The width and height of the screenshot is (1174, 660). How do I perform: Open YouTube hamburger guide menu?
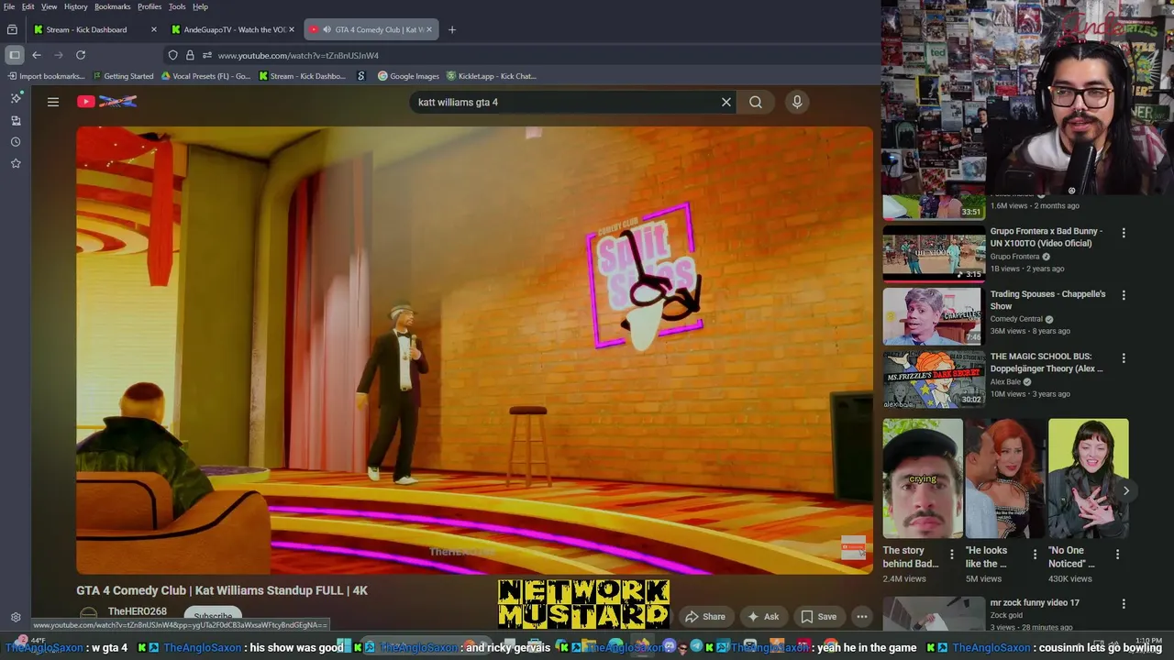pyautogui.click(x=53, y=102)
